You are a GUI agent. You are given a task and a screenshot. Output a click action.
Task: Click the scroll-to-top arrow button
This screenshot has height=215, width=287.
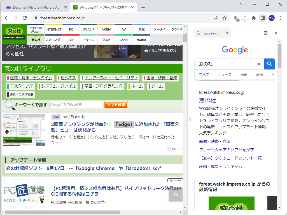click(175, 195)
